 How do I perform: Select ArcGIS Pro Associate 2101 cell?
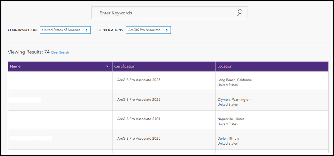click(139, 119)
